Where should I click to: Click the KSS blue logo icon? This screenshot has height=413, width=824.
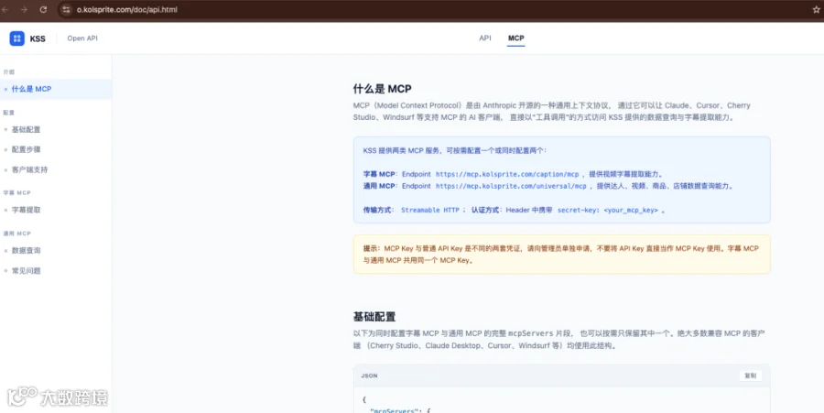(x=16, y=38)
